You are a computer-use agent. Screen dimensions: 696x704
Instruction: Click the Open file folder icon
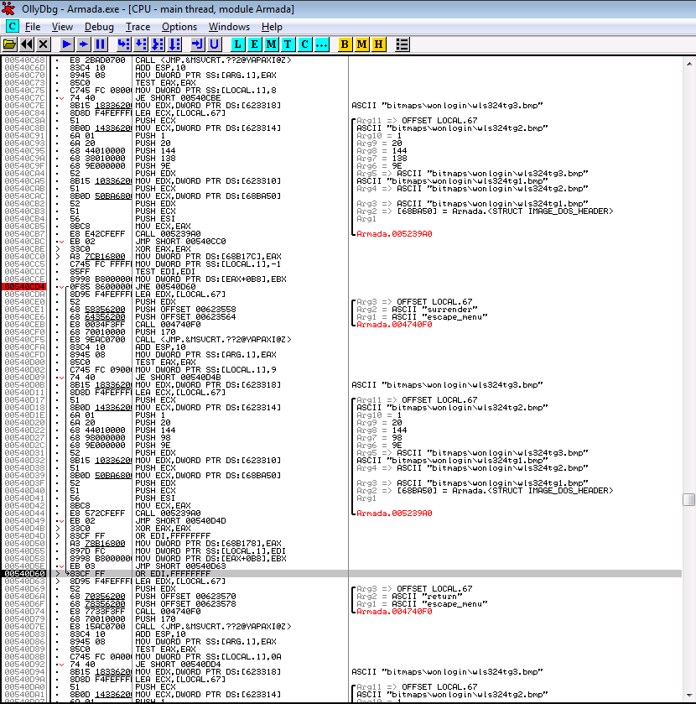[x=9, y=44]
